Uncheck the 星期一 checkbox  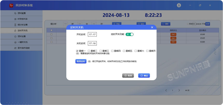(77, 51)
